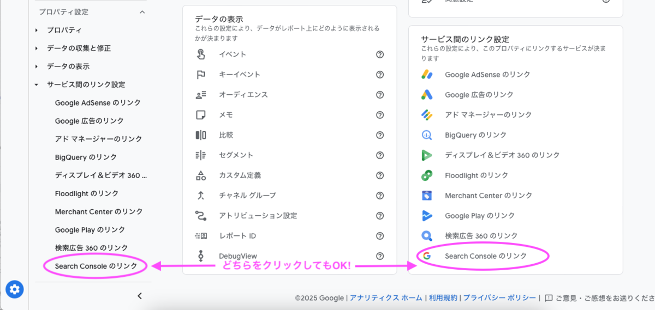
Task: Click the Custom definitions shapes icon
Action: pyautogui.click(x=201, y=175)
